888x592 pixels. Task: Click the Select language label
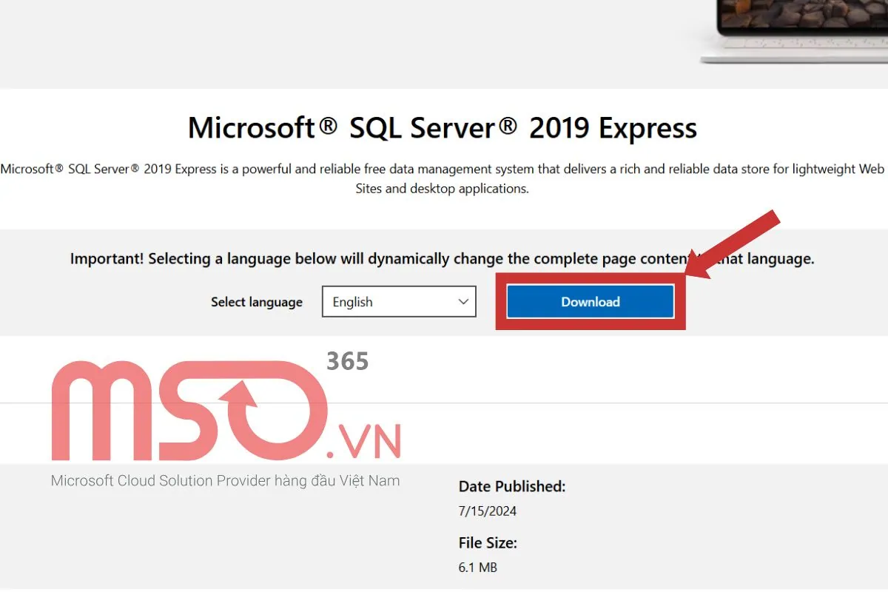(x=256, y=301)
